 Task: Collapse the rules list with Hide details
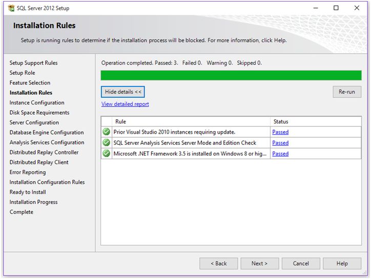[x=123, y=92]
